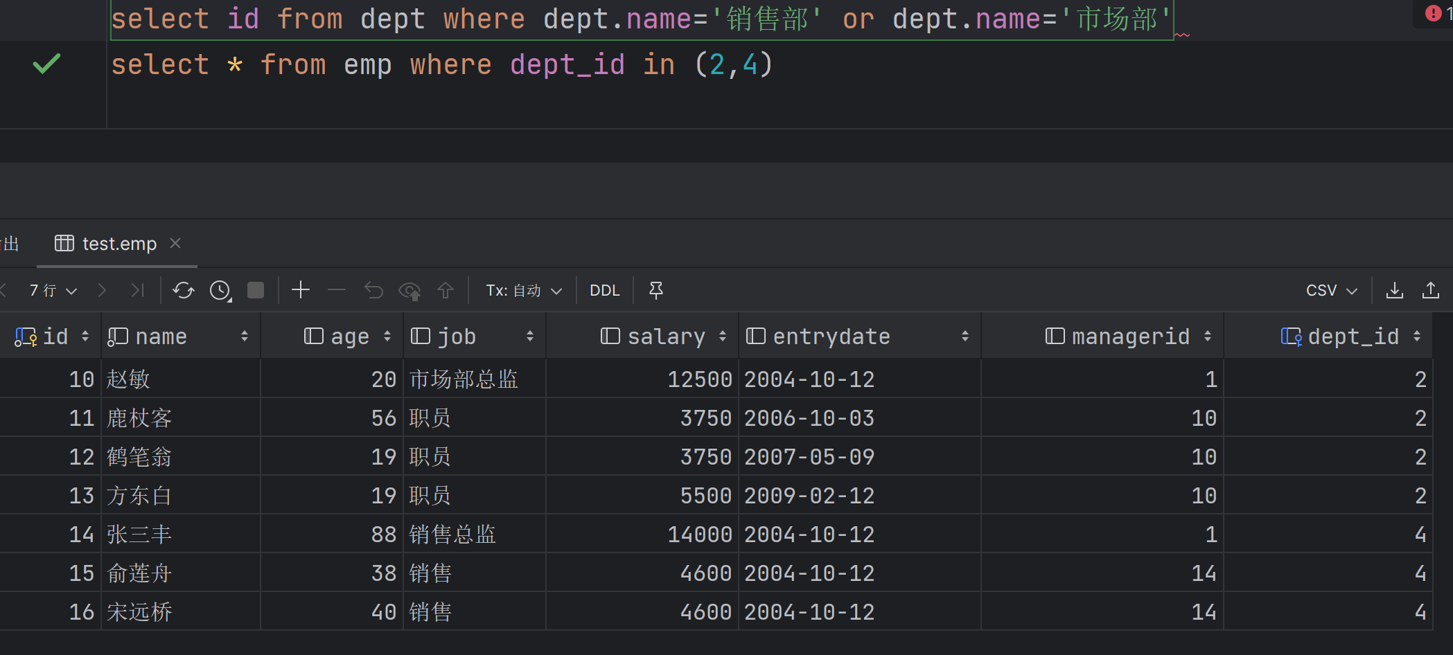
Task: Click the download export icon
Action: pyautogui.click(x=1395, y=291)
